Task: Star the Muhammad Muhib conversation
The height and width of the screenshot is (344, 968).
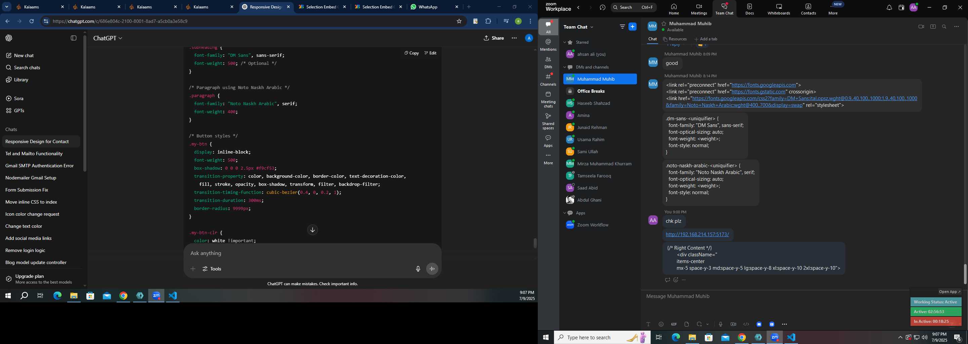Action: [x=664, y=23]
